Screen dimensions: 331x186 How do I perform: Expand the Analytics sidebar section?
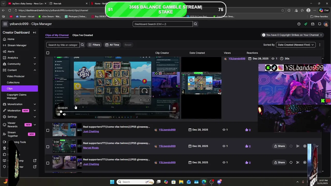(x=35, y=58)
